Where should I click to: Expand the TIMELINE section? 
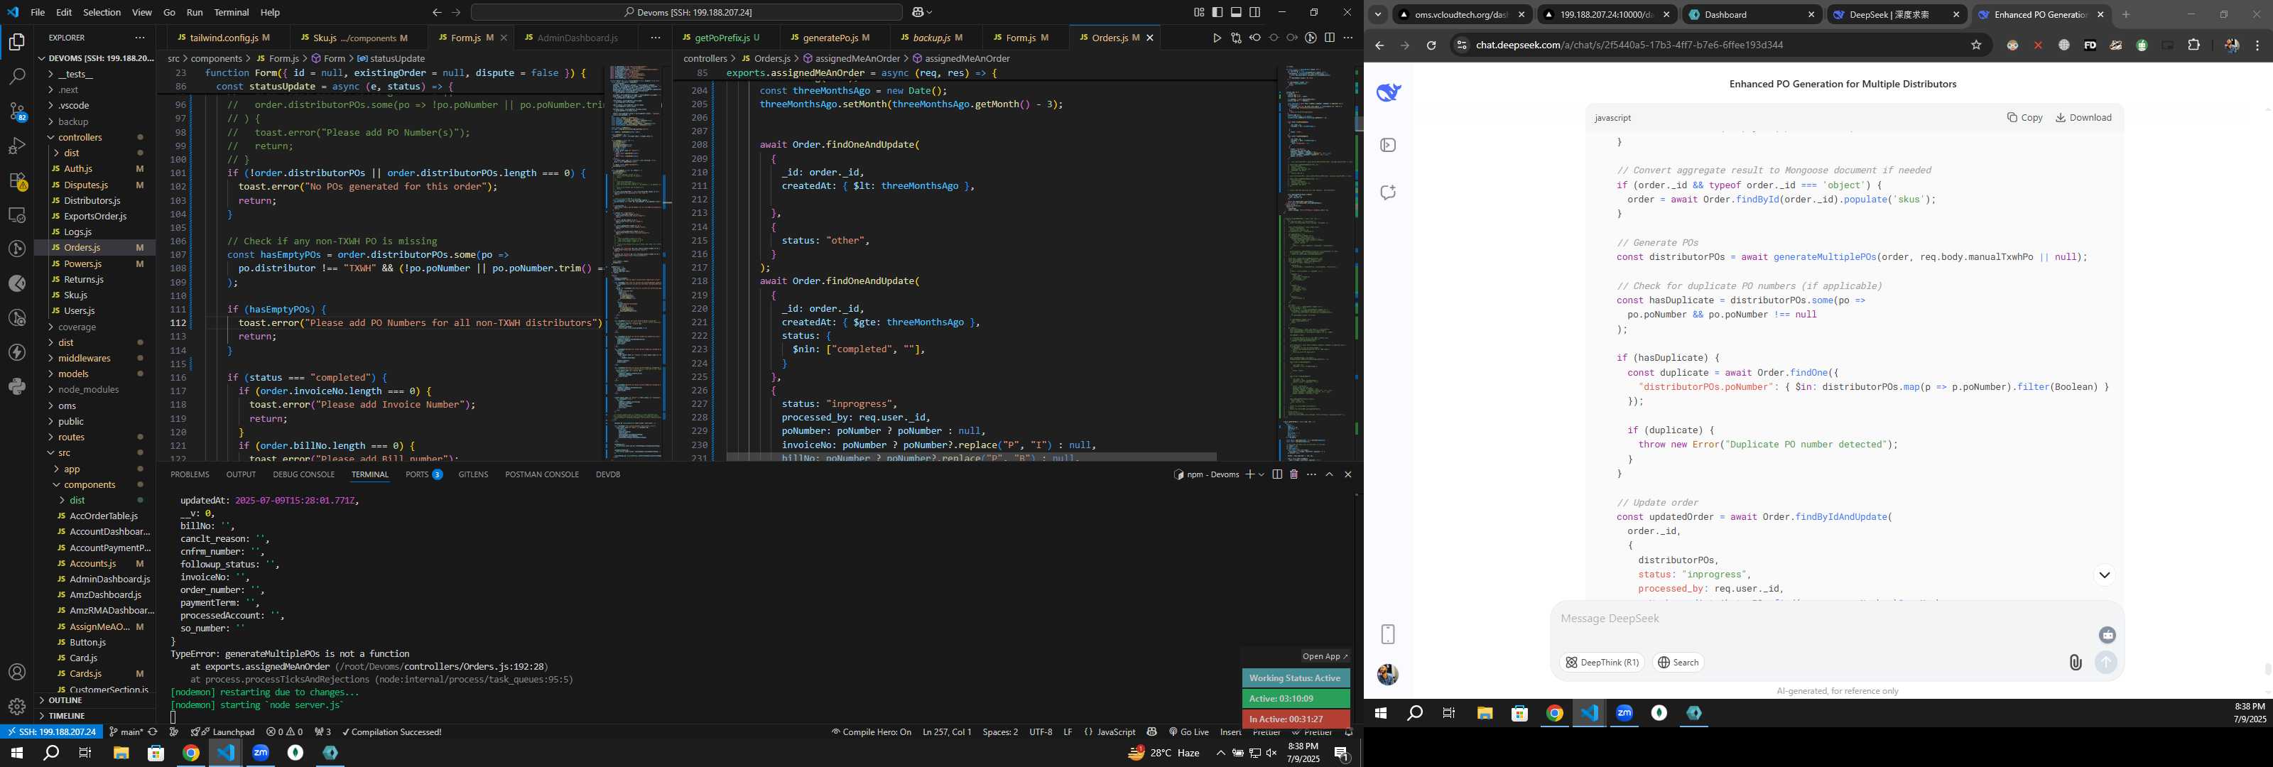point(67,716)
